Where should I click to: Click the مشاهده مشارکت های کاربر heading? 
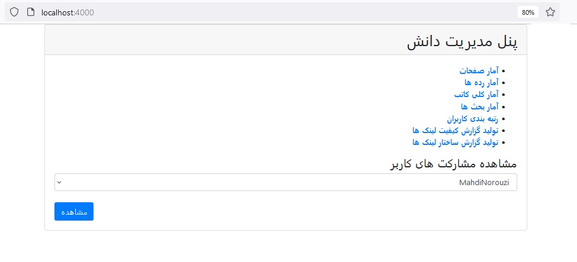[453, 164]
